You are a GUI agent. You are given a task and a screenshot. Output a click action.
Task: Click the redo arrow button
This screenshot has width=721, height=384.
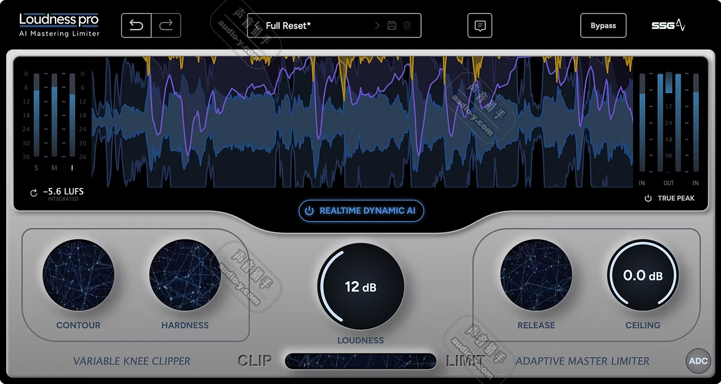[x=166, y=25]
